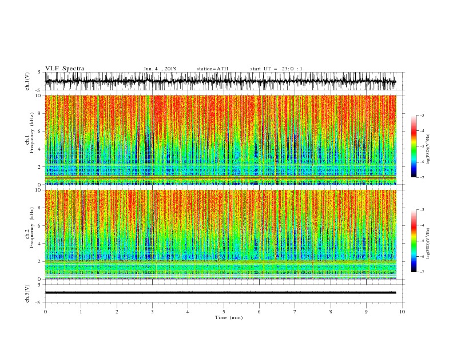Click the ch.3 voltage waveform trace
Image resolution: width=453 pixels, height=350 pixels.
point(220,293)
